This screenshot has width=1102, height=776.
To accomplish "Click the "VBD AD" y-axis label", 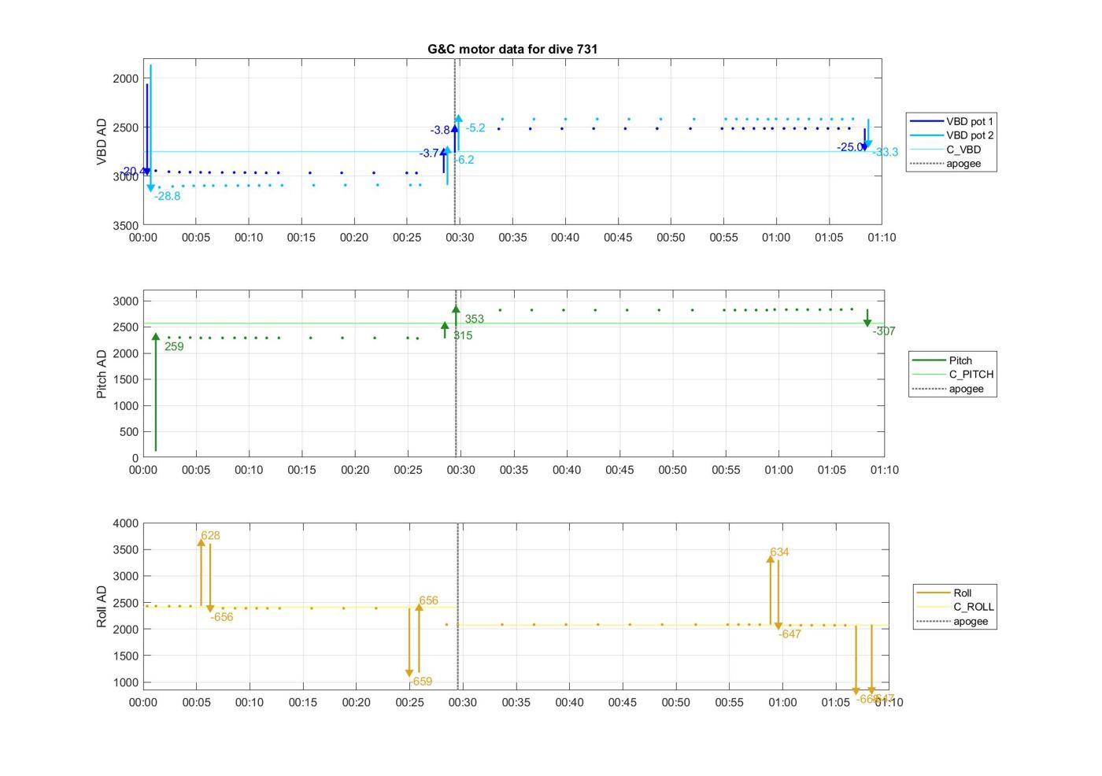I will coord(102,142).
